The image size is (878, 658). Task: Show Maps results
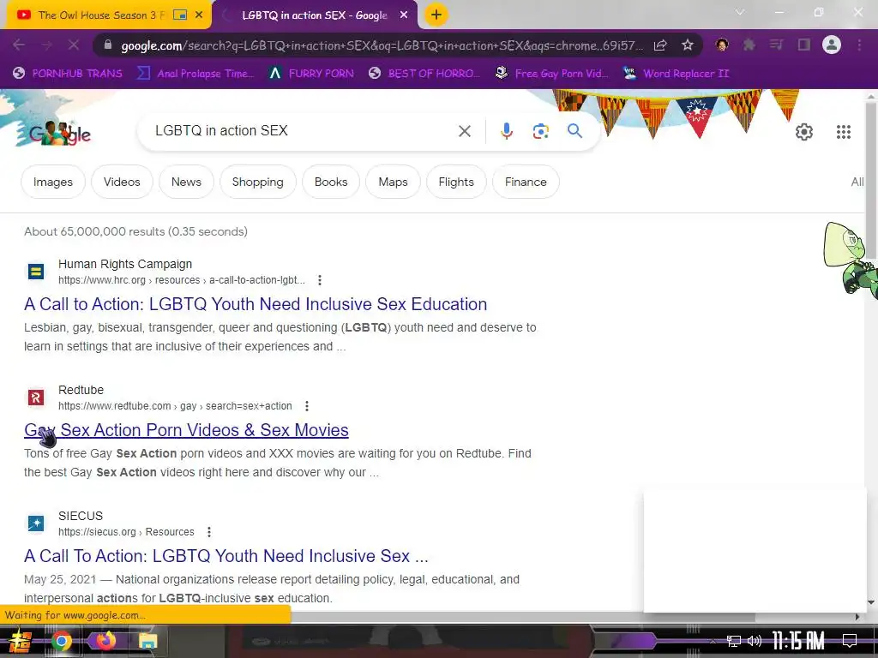pyautogui.click(x=393, y=182)
